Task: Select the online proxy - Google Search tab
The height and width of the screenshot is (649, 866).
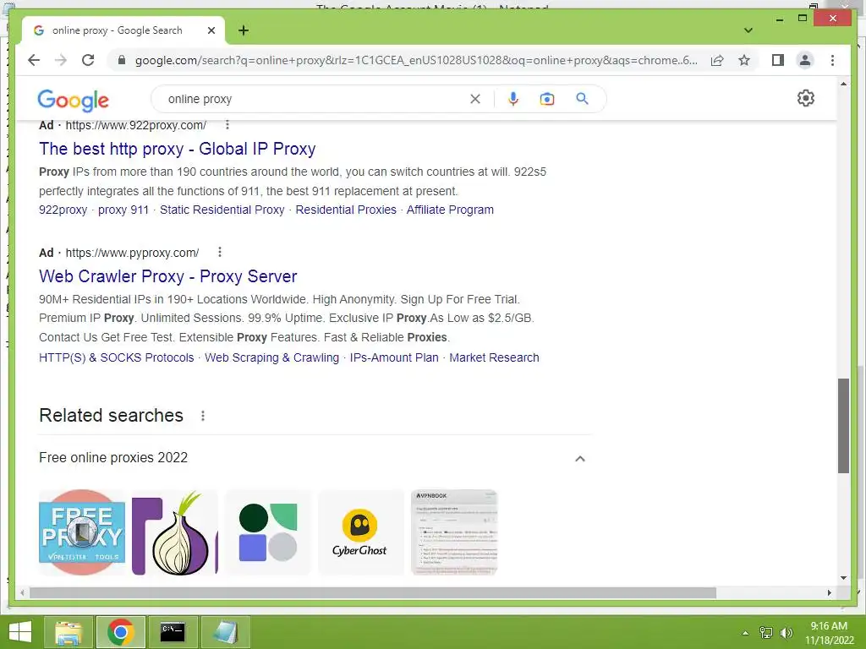Action: click(x=123, y=30)
